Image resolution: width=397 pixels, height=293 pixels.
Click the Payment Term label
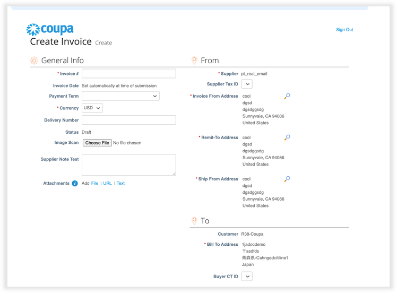(64, 96)
